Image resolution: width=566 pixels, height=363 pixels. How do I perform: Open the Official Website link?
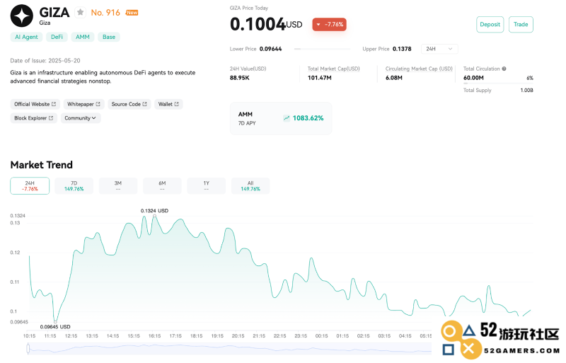tap(35, 104)
